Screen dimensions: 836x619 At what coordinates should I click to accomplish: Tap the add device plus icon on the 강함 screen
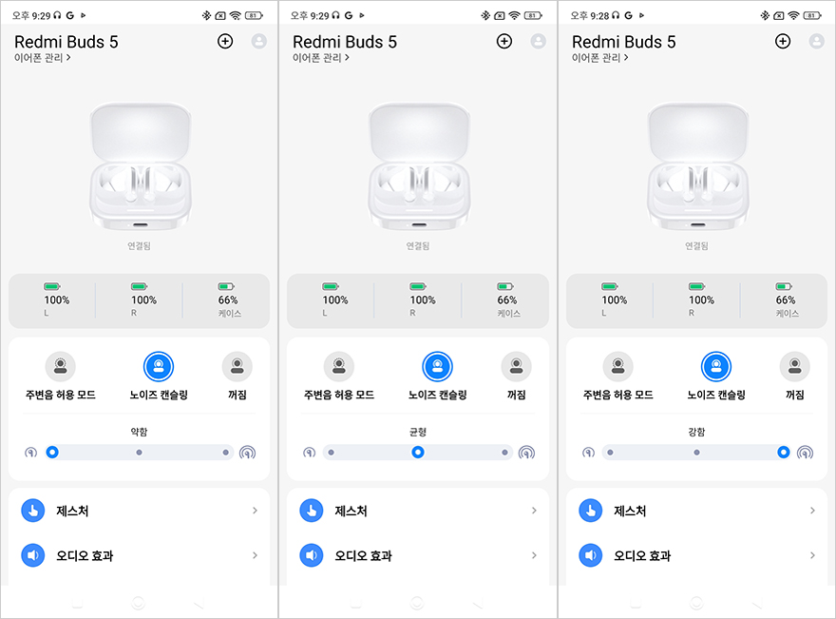[783, 41]
